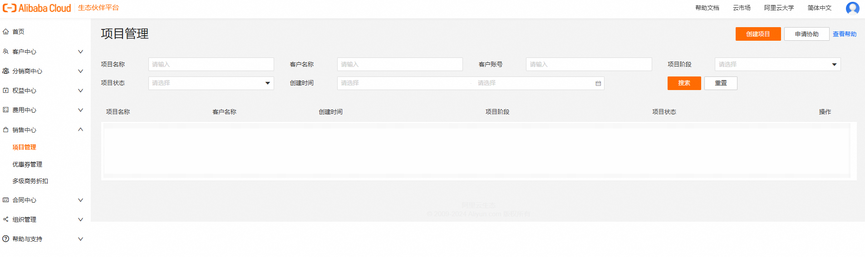Click the 生态伙伴平台 title link
This screenshot has height=257, width=865.
click(98, 8)
